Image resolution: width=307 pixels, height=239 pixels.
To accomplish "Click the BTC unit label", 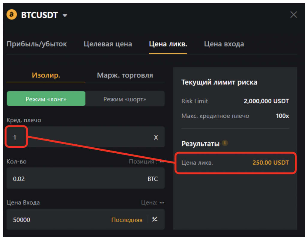I will pos(153,179).
